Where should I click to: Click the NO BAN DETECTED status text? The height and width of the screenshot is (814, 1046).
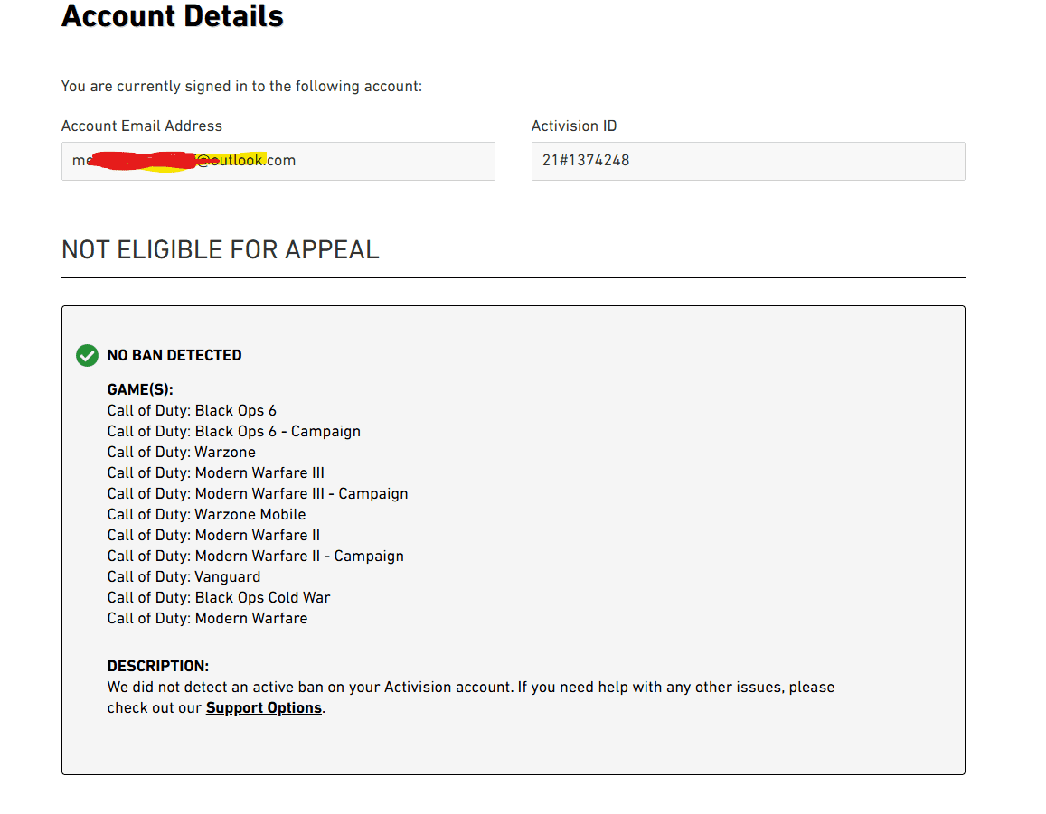pos(174,355)
